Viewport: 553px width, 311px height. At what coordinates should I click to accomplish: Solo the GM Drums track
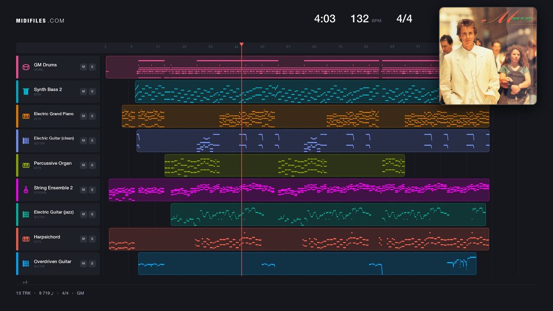click(x=92, y=67)
